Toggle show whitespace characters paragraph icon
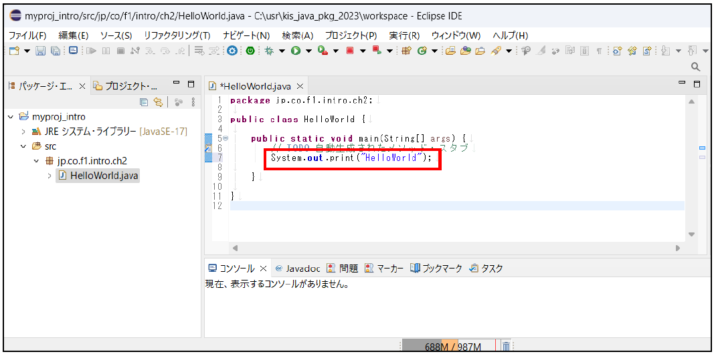Viewport: 714px width, 354px height. pyautogui.click(x=600, y=51)
